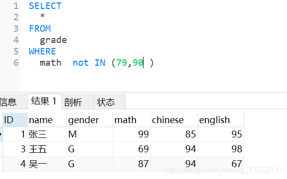Click the WHERE keyword in editor
Image resolution: width=287 pixels, height=179 pixels.
point(43,51)
